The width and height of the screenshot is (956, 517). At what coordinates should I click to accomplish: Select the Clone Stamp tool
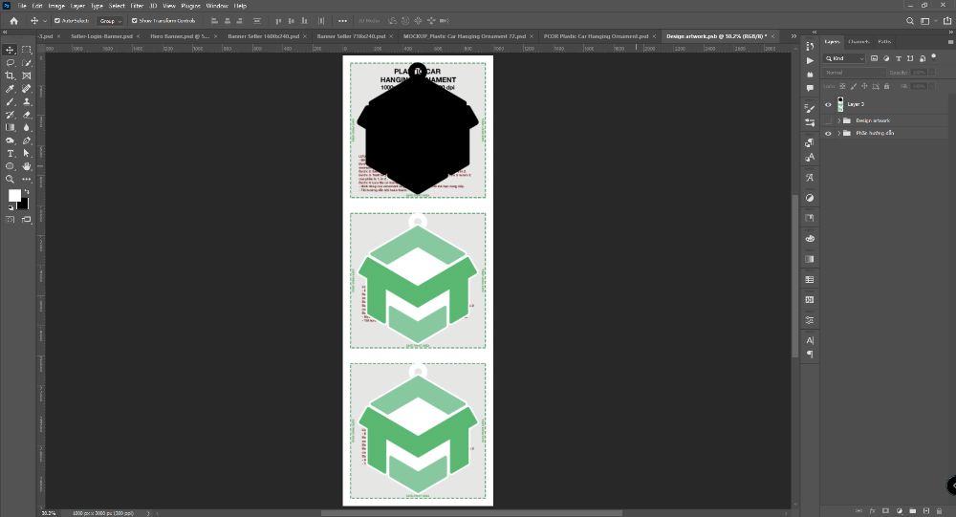[26, 102]
